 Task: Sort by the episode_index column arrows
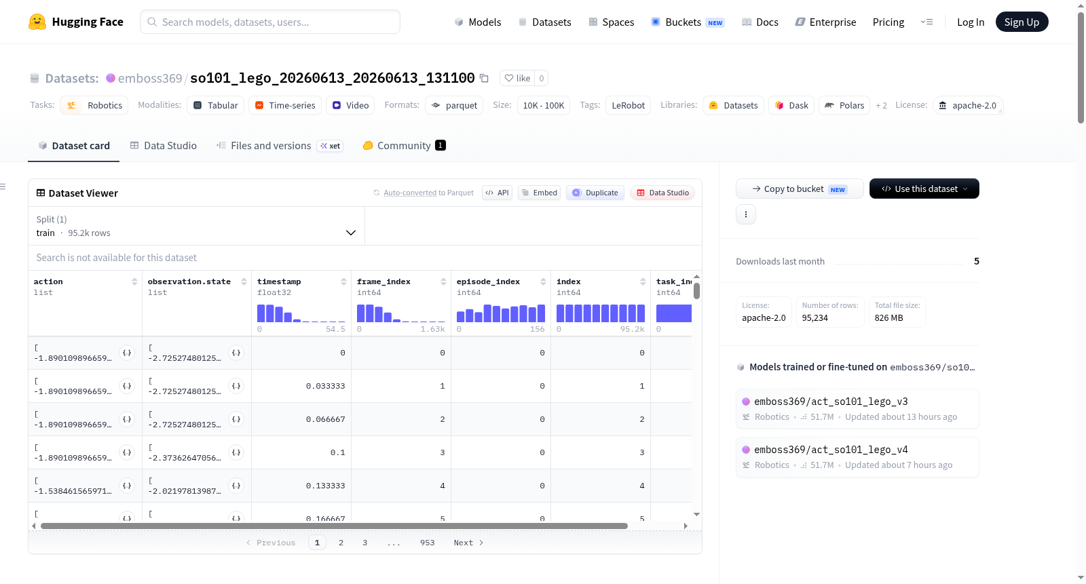(543, 281)
